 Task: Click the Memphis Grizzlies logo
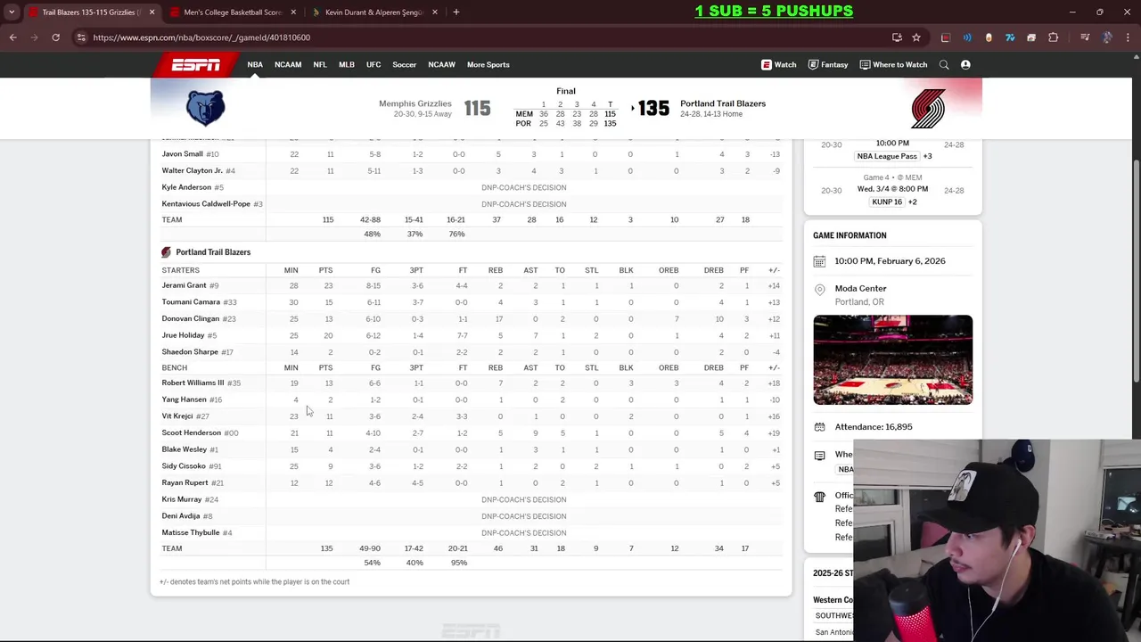206,108
